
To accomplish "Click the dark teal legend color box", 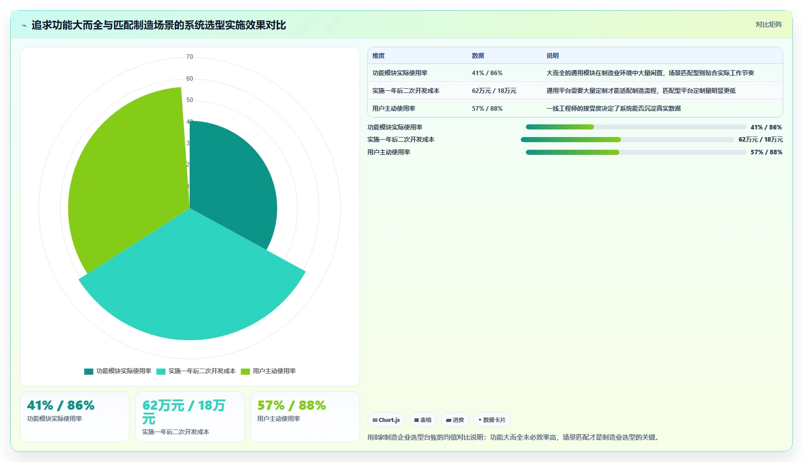I will (x=88, y=372).
